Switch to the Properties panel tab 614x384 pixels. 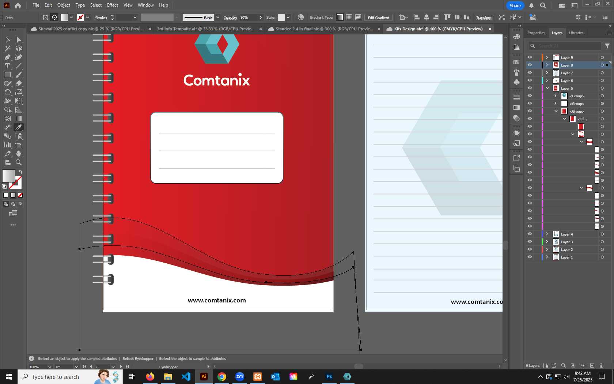[x=536, y=33]
